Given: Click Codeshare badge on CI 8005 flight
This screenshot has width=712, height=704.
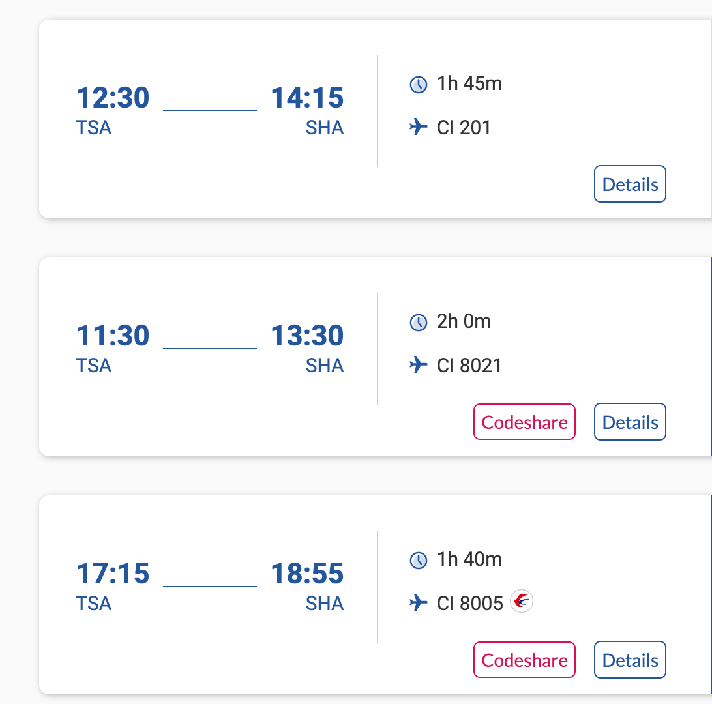Looking at the screenshot, I should pyautogui.click(x=524, y=660).
